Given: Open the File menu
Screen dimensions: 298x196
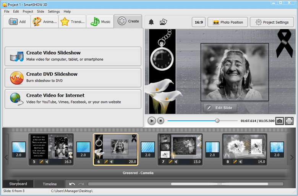Looking at the screenshot, I should [x=6, y=11].
